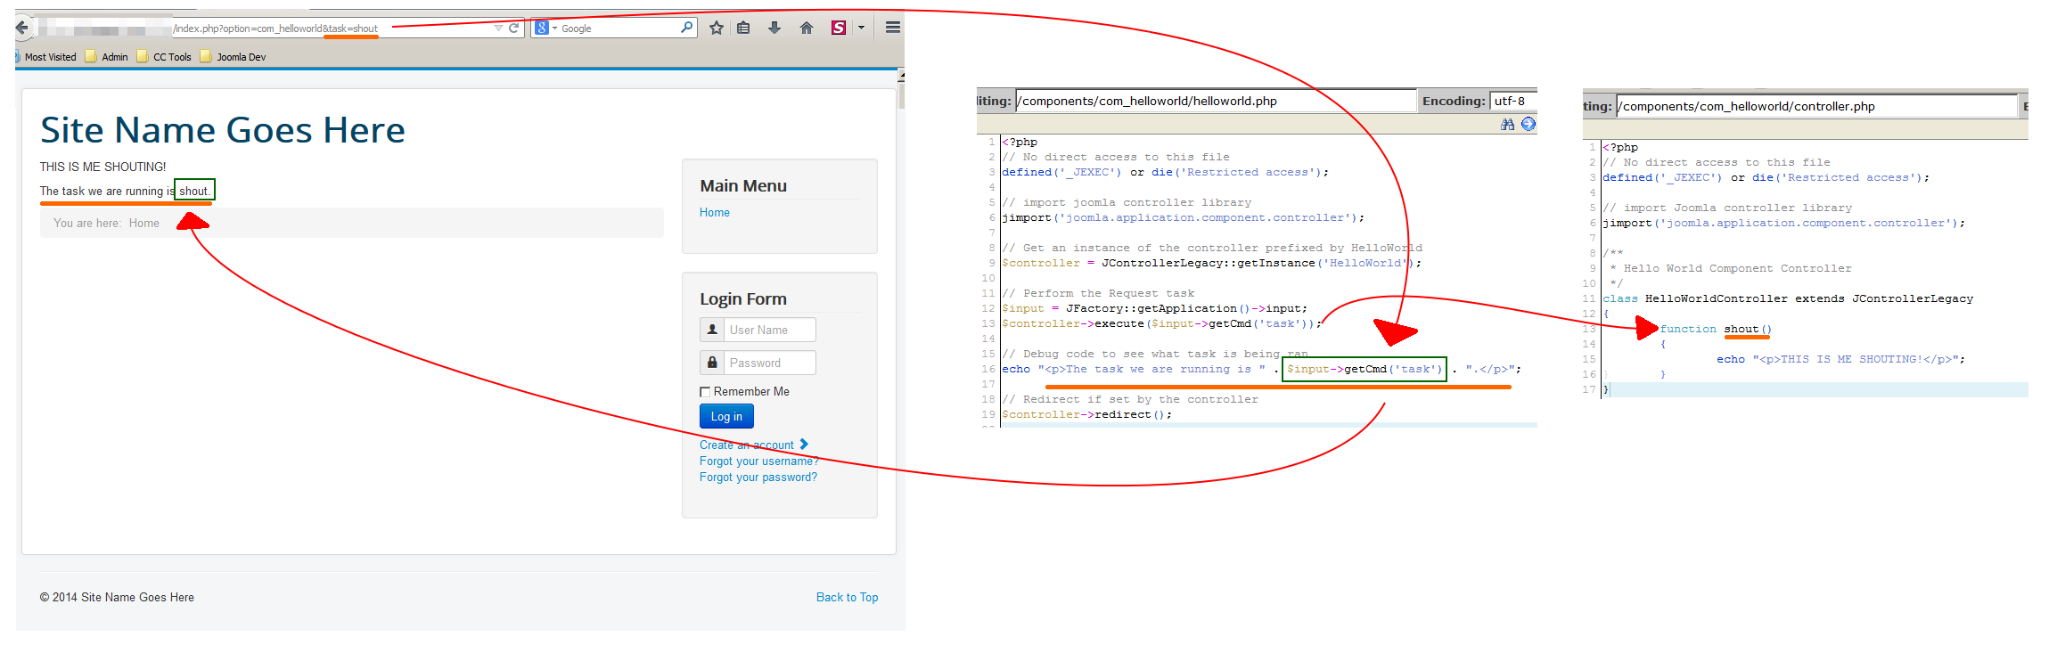Image resolution: width=2057 pixels, height=645 pixels.
Task: Open the bookmarks list icon
Action: (x=743, y=28)
